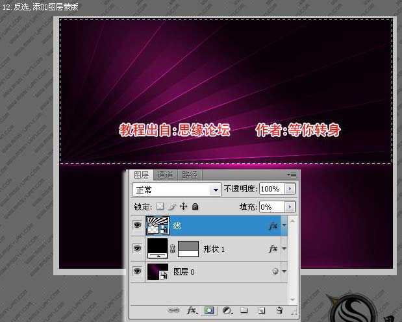Open the layer style fx menu at panel bottom
This screenshot has height=322, width=402.
click(192, 310)
